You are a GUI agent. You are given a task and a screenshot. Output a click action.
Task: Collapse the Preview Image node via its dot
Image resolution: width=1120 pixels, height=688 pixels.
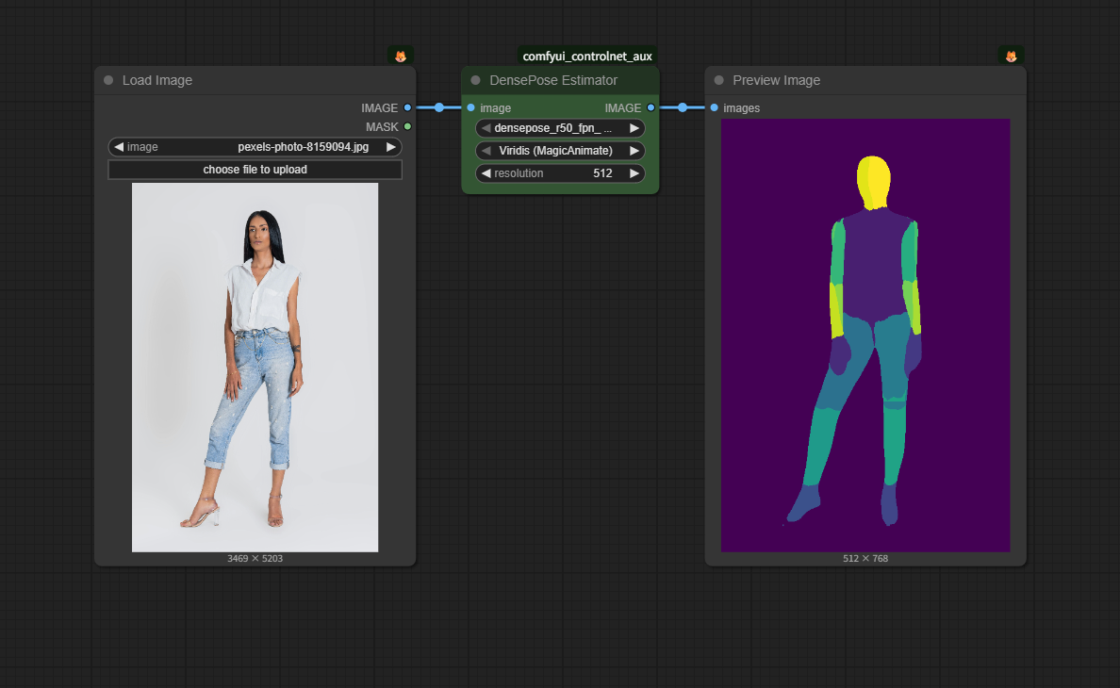pos(718,81)
